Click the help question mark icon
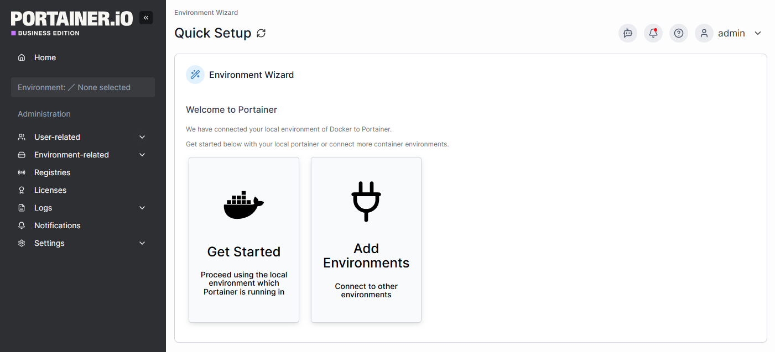 point(679,33)
